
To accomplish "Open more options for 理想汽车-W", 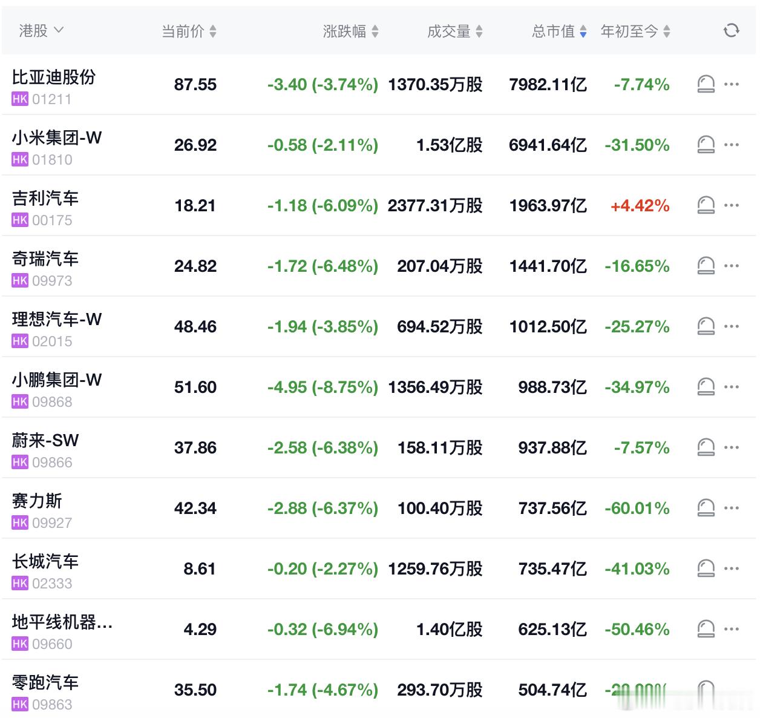I will tap(732, 326).
